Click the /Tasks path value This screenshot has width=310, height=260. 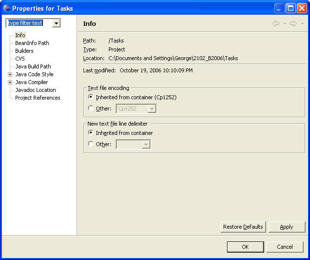click(116, 41)
